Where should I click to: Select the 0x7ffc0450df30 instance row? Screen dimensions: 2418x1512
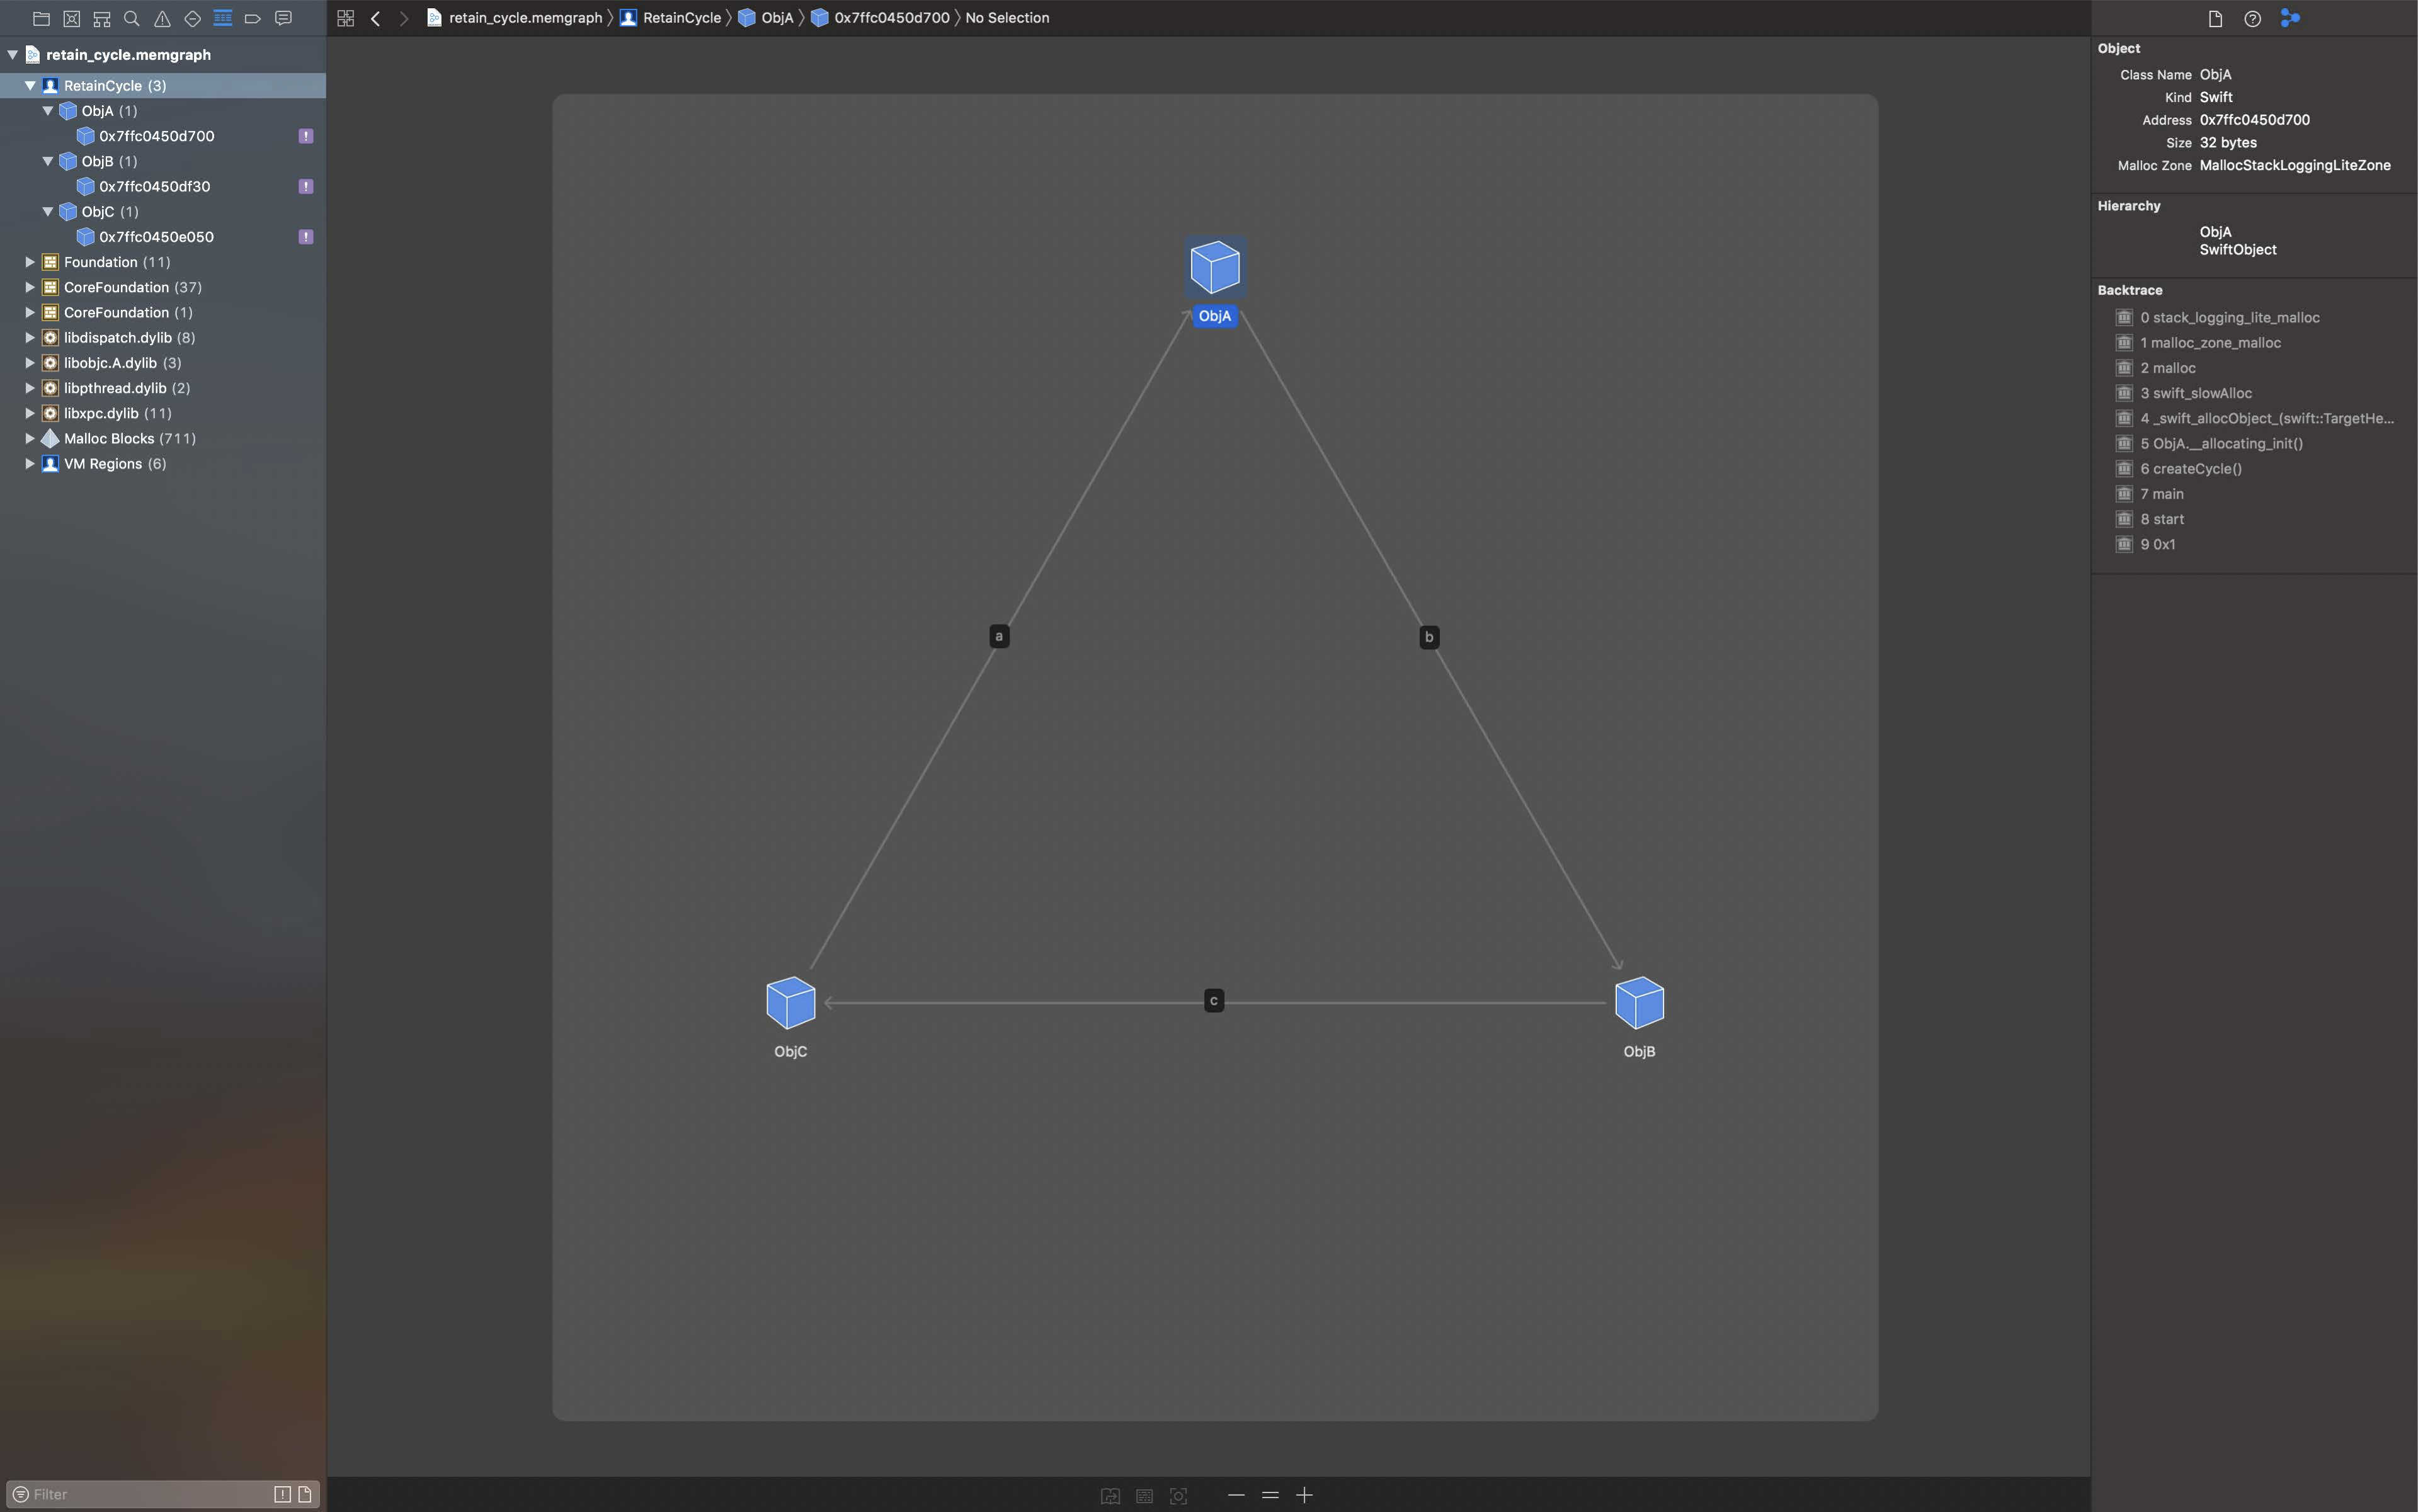pyautogui.click(x=163, y=186)
